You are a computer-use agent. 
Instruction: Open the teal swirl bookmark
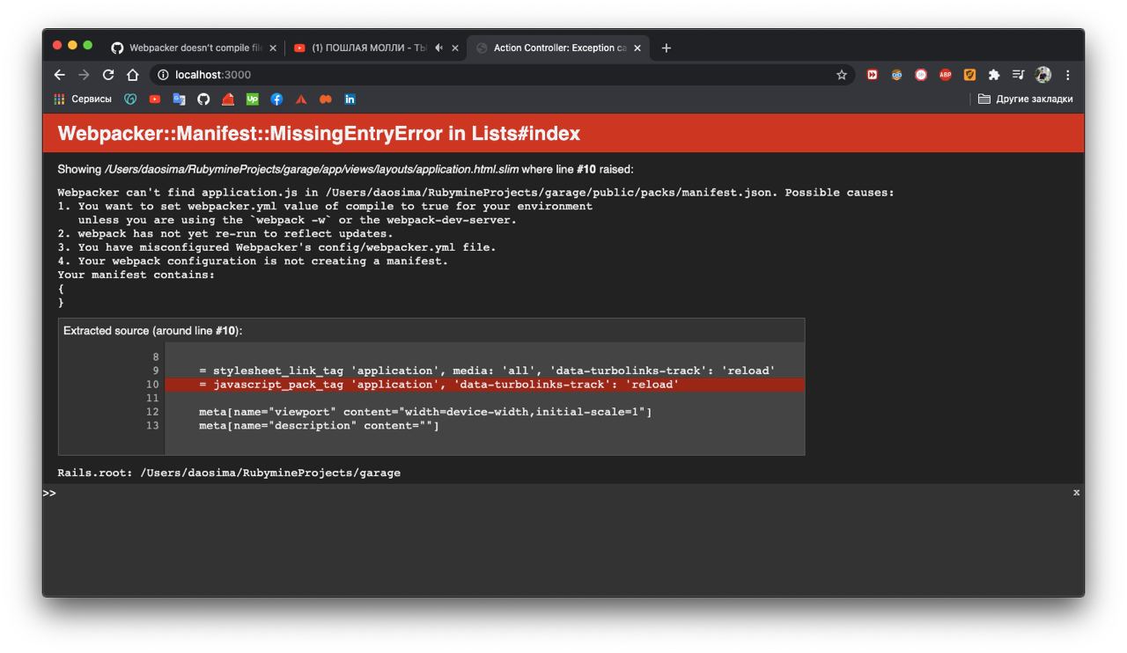click(x=130, y=99)
